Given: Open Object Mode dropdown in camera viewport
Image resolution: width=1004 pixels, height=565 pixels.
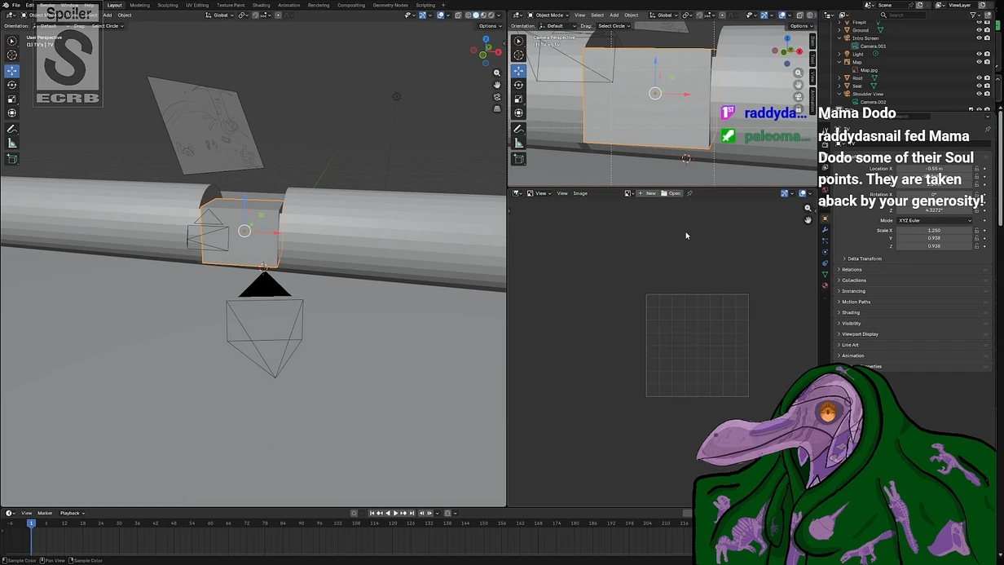Looking at the screenshot, I should pyautogui.click(x=547, y=15).
